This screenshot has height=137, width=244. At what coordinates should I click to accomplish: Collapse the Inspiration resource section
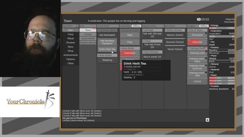click(216, 31)
